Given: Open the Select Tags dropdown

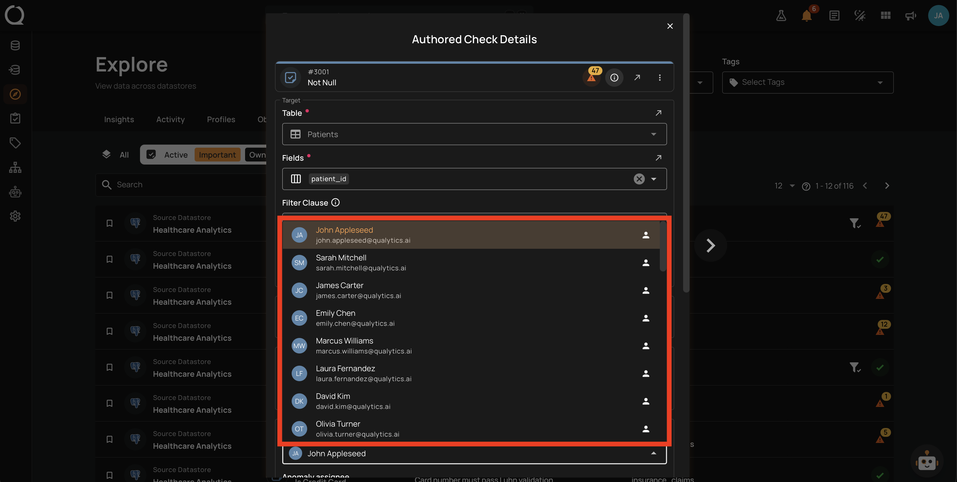Looking at the screenshot, I should pyautogui.click(x=808, y=83).
